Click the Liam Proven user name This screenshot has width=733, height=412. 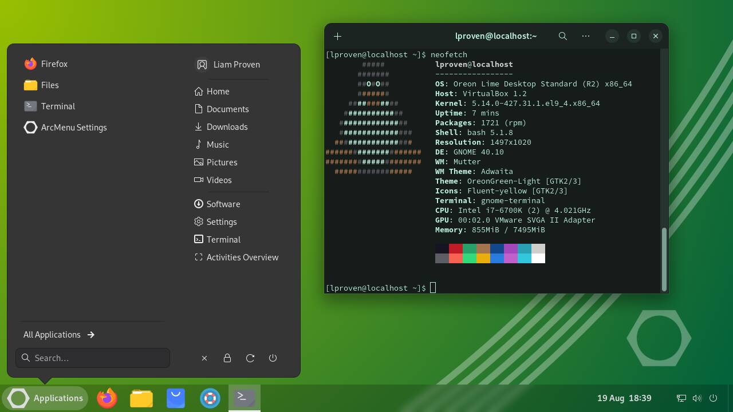(236, 65)
